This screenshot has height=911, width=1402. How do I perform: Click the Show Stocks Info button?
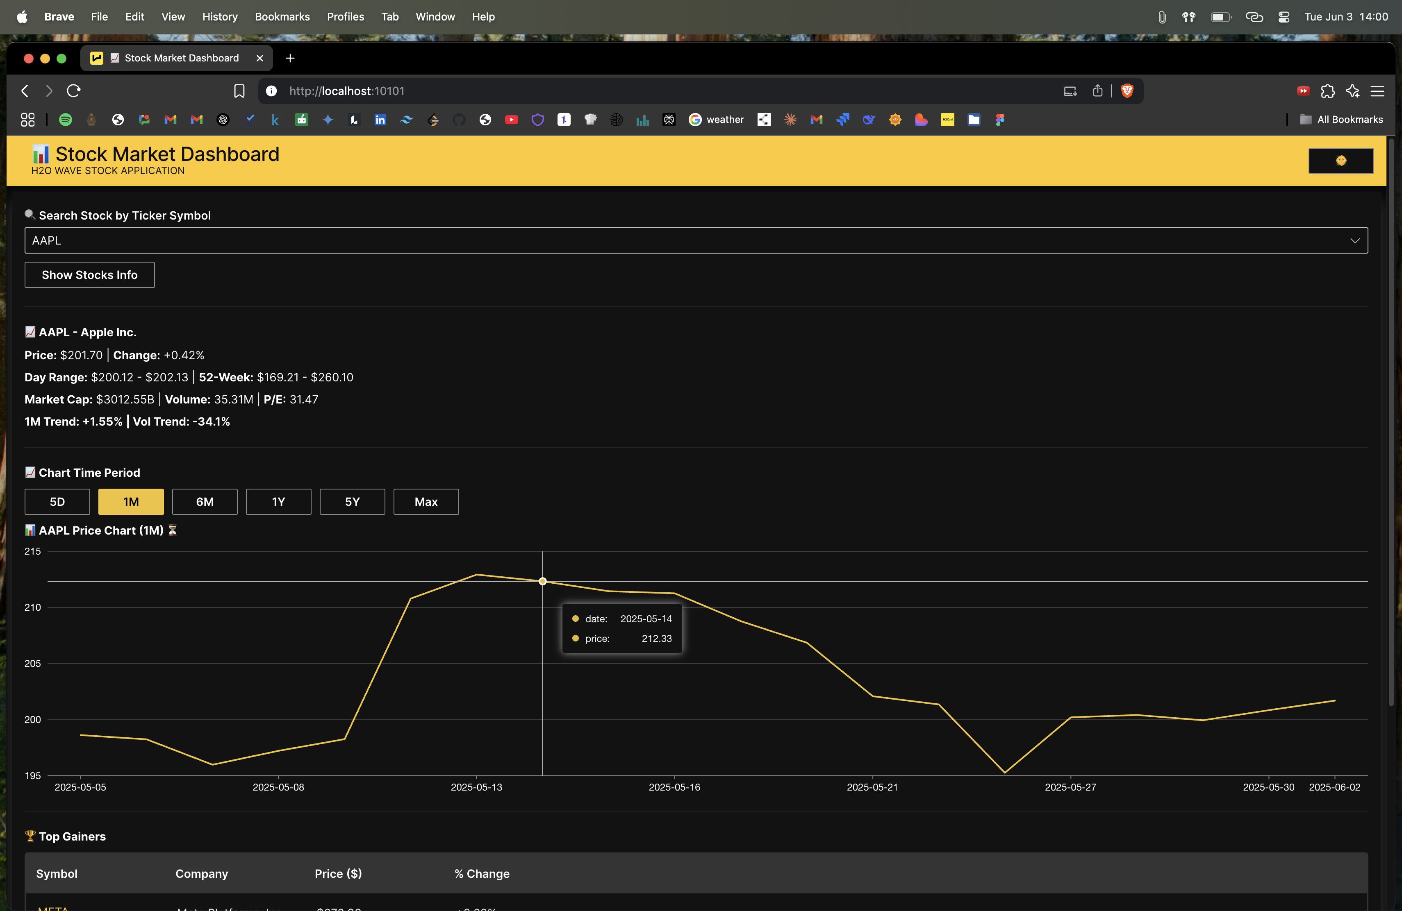pyautogui.click(x=89, y=275)
